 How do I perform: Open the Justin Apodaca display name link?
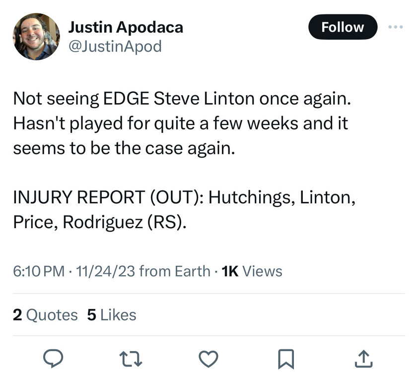(125, 27)
